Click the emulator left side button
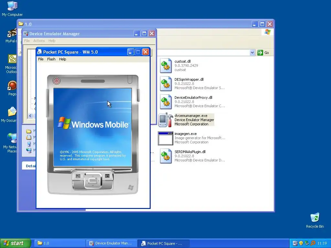 click(x=47, y=103)
